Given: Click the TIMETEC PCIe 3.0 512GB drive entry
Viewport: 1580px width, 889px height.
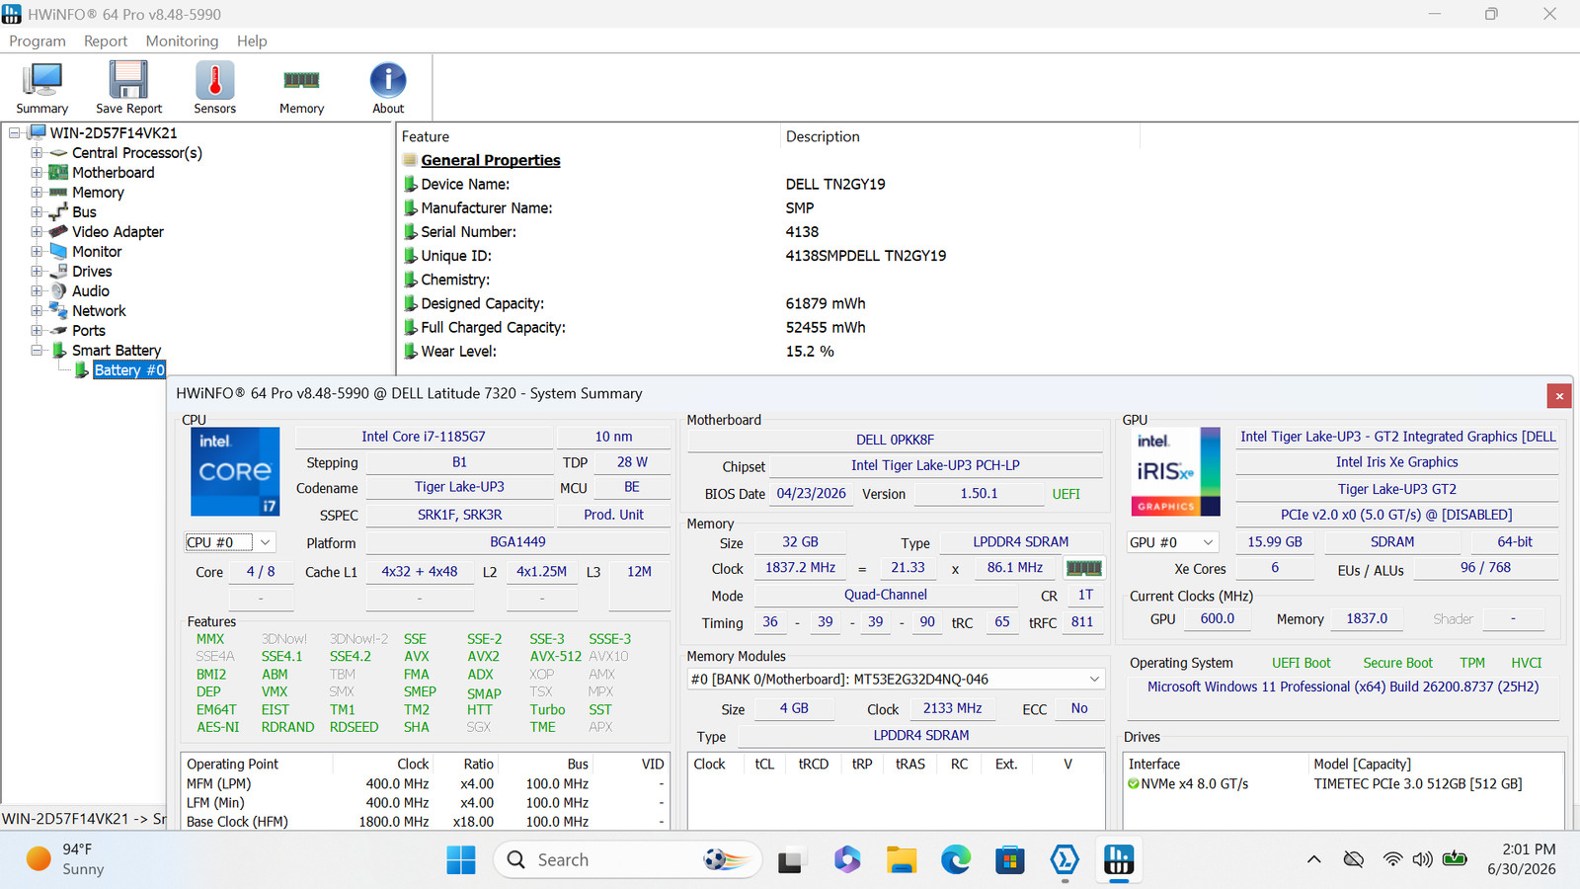Looking at the screenshot, I should (1417, 784).
